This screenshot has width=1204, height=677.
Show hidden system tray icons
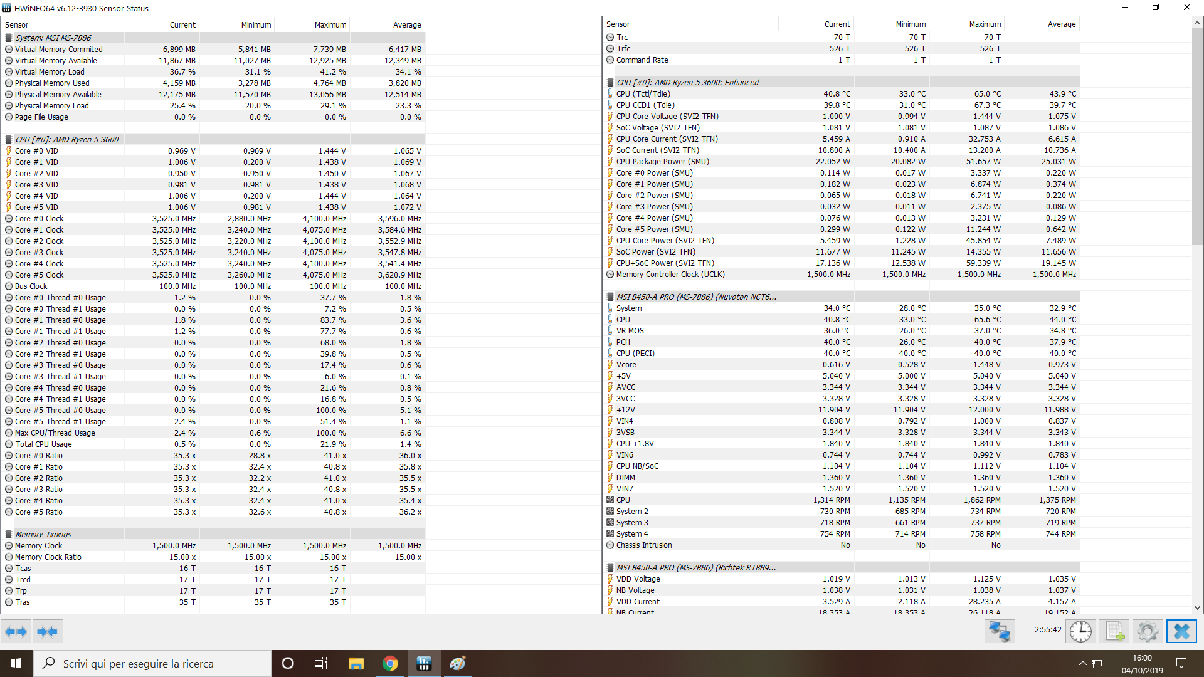(1082, 663)
